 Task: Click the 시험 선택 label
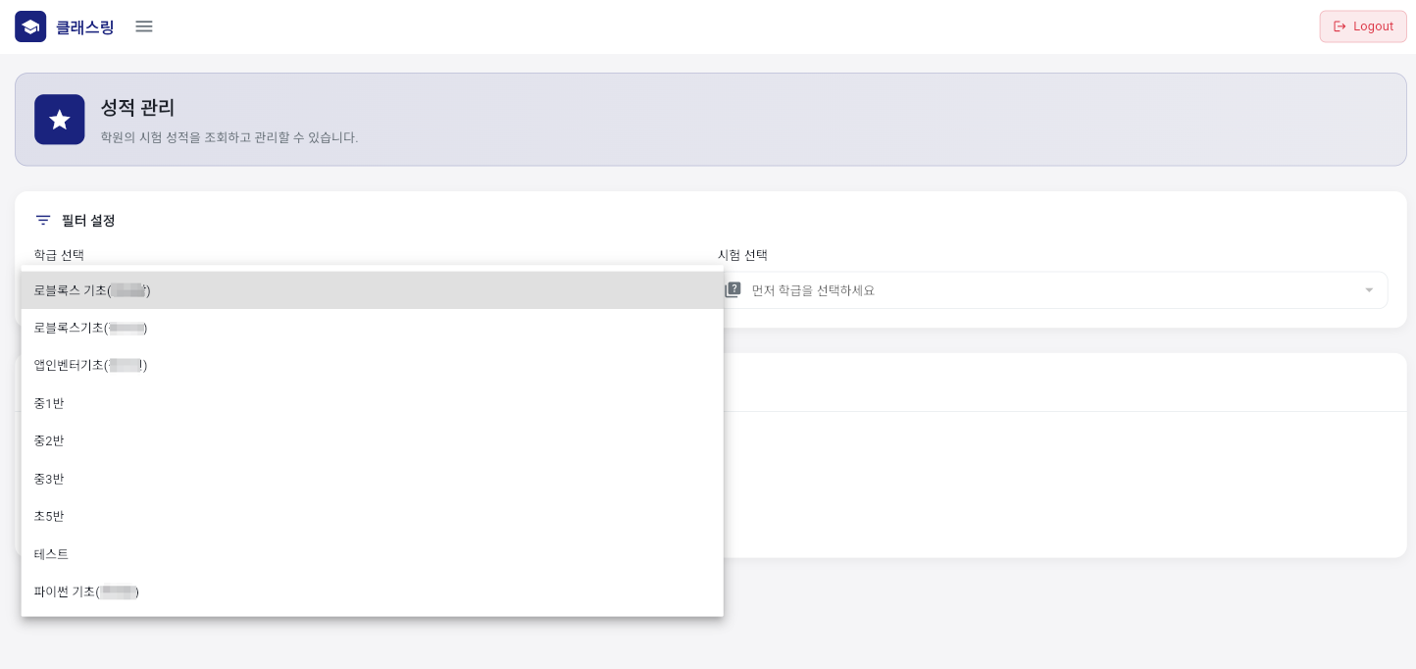click(742, 255)
